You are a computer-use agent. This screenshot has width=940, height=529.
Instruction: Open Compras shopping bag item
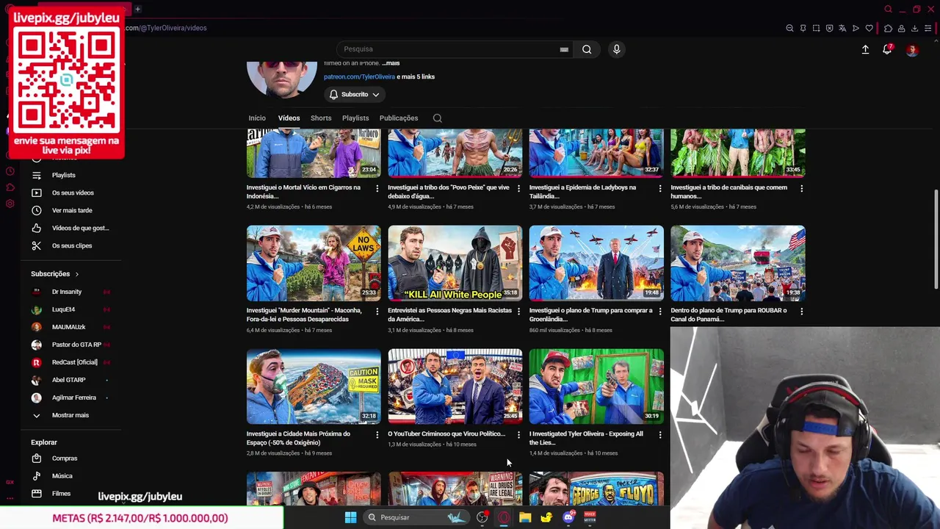click(65, 458)
